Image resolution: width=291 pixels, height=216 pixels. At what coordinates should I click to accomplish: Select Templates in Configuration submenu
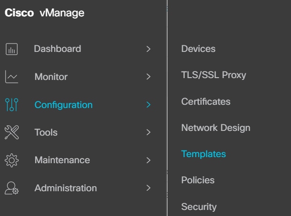coord(204,154)
